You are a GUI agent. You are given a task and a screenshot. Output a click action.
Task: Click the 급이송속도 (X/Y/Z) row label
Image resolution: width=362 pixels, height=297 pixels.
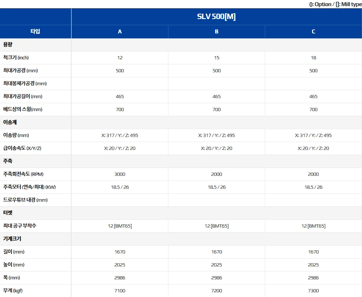click(22, 148)
